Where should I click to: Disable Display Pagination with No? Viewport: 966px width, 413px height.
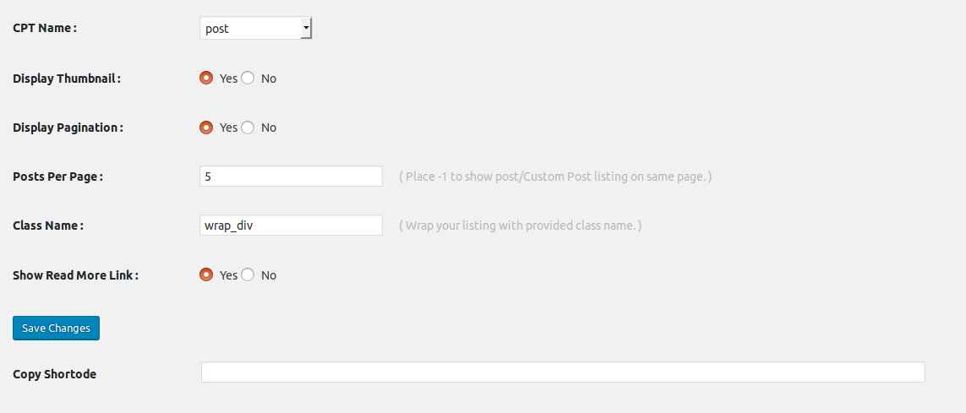[x=248, y=128]
